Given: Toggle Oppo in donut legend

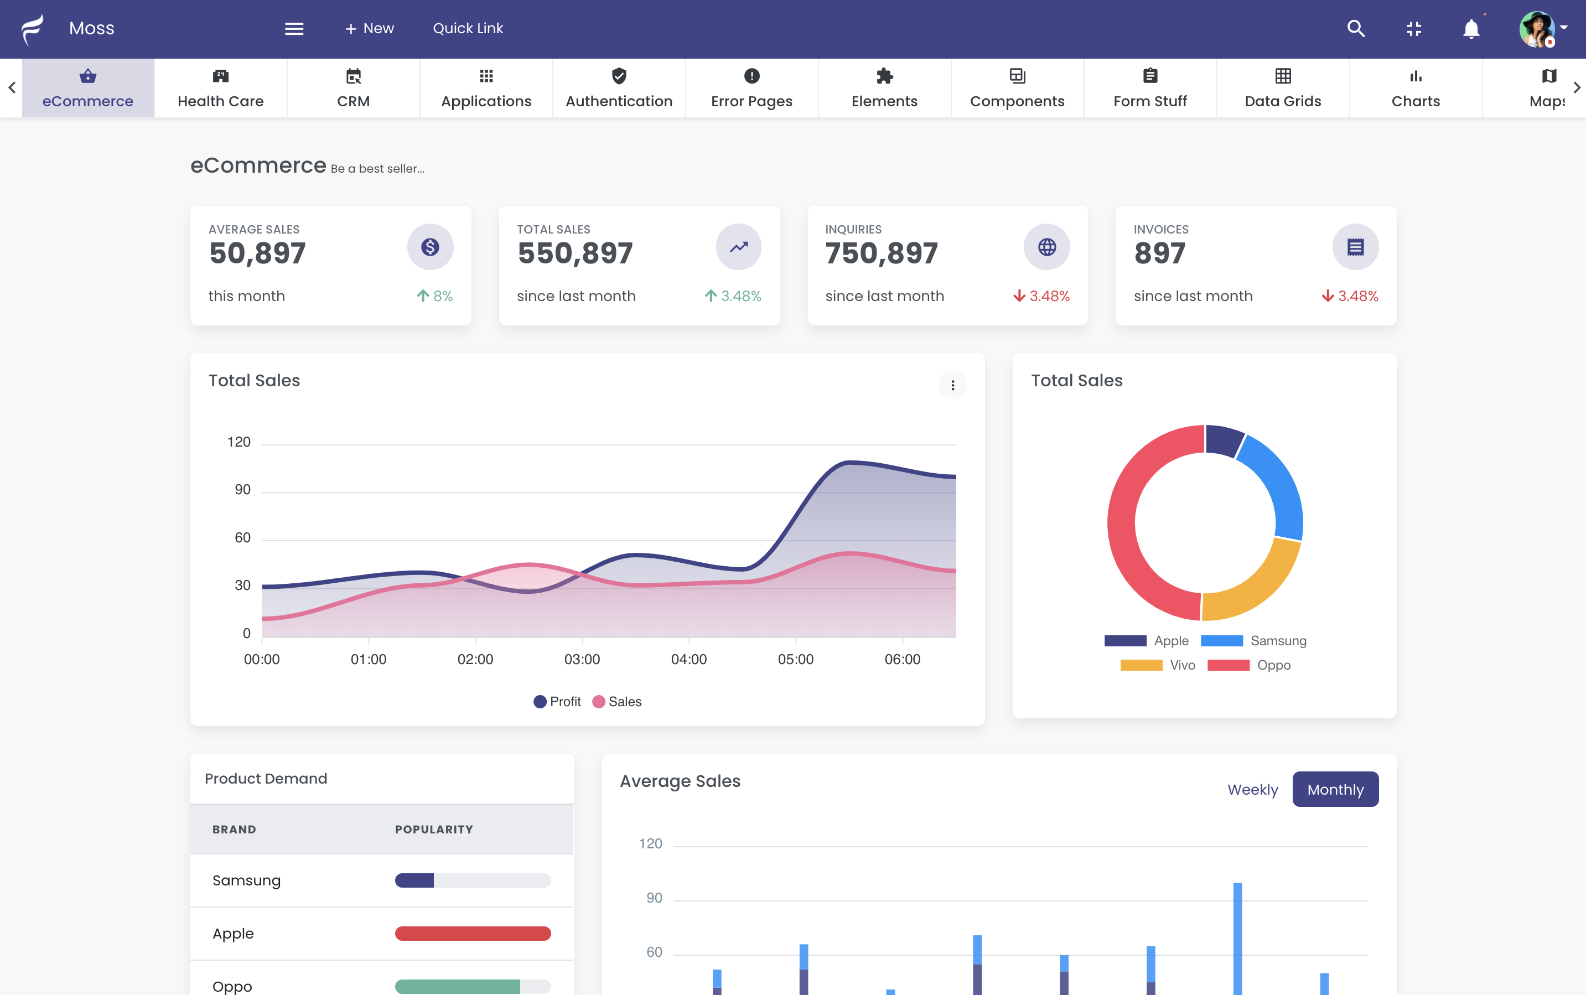Looking at the screenshot, I should pyautogui.click(x=1249, y=665).
